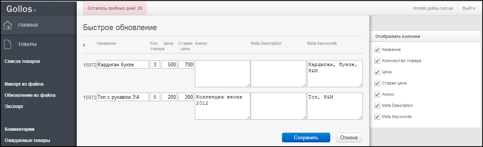Uncheck the Meta Keywords column checkbox

pos(377,117)
